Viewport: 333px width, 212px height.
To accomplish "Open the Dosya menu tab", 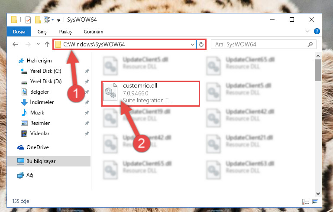I will pyautogui.click(x=19, y=32).
